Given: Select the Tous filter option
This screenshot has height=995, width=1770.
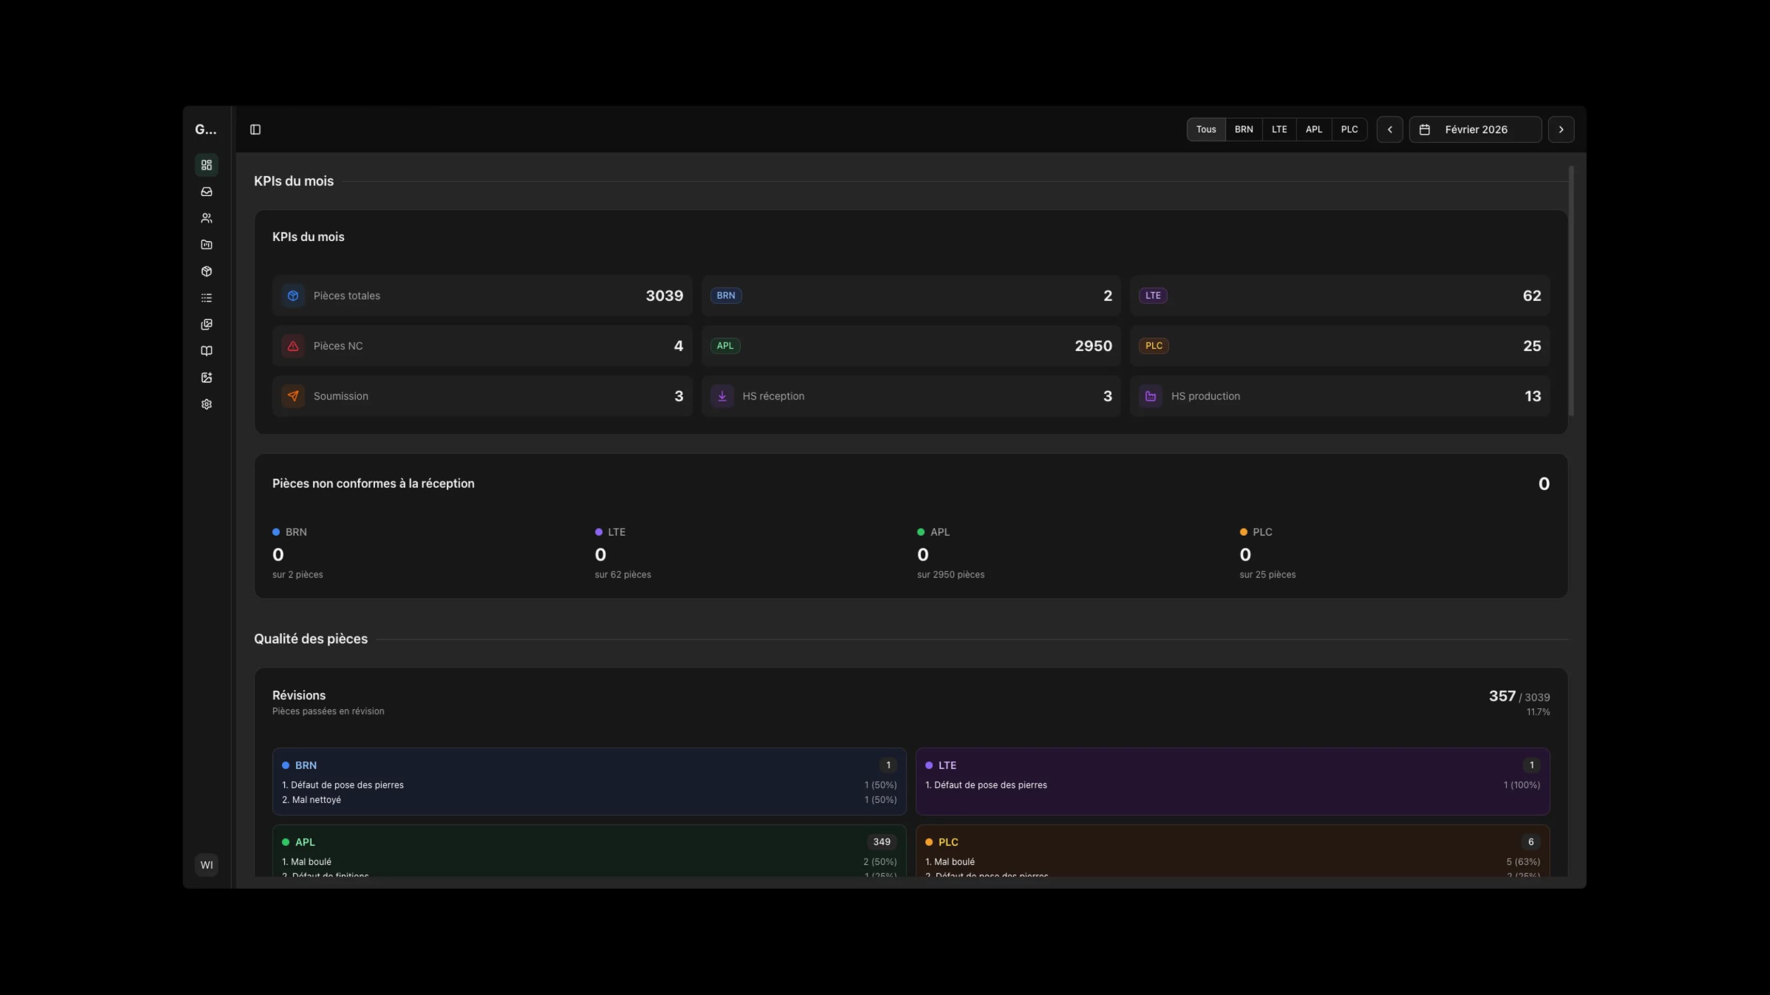Looking at the screenshot, I should click(1205, 130).
